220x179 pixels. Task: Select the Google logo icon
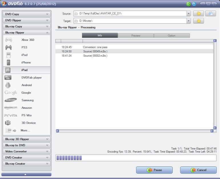tap(11, 93)
